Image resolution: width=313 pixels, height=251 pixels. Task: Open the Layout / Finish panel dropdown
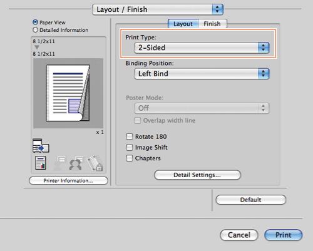click(x=158, y=9)
